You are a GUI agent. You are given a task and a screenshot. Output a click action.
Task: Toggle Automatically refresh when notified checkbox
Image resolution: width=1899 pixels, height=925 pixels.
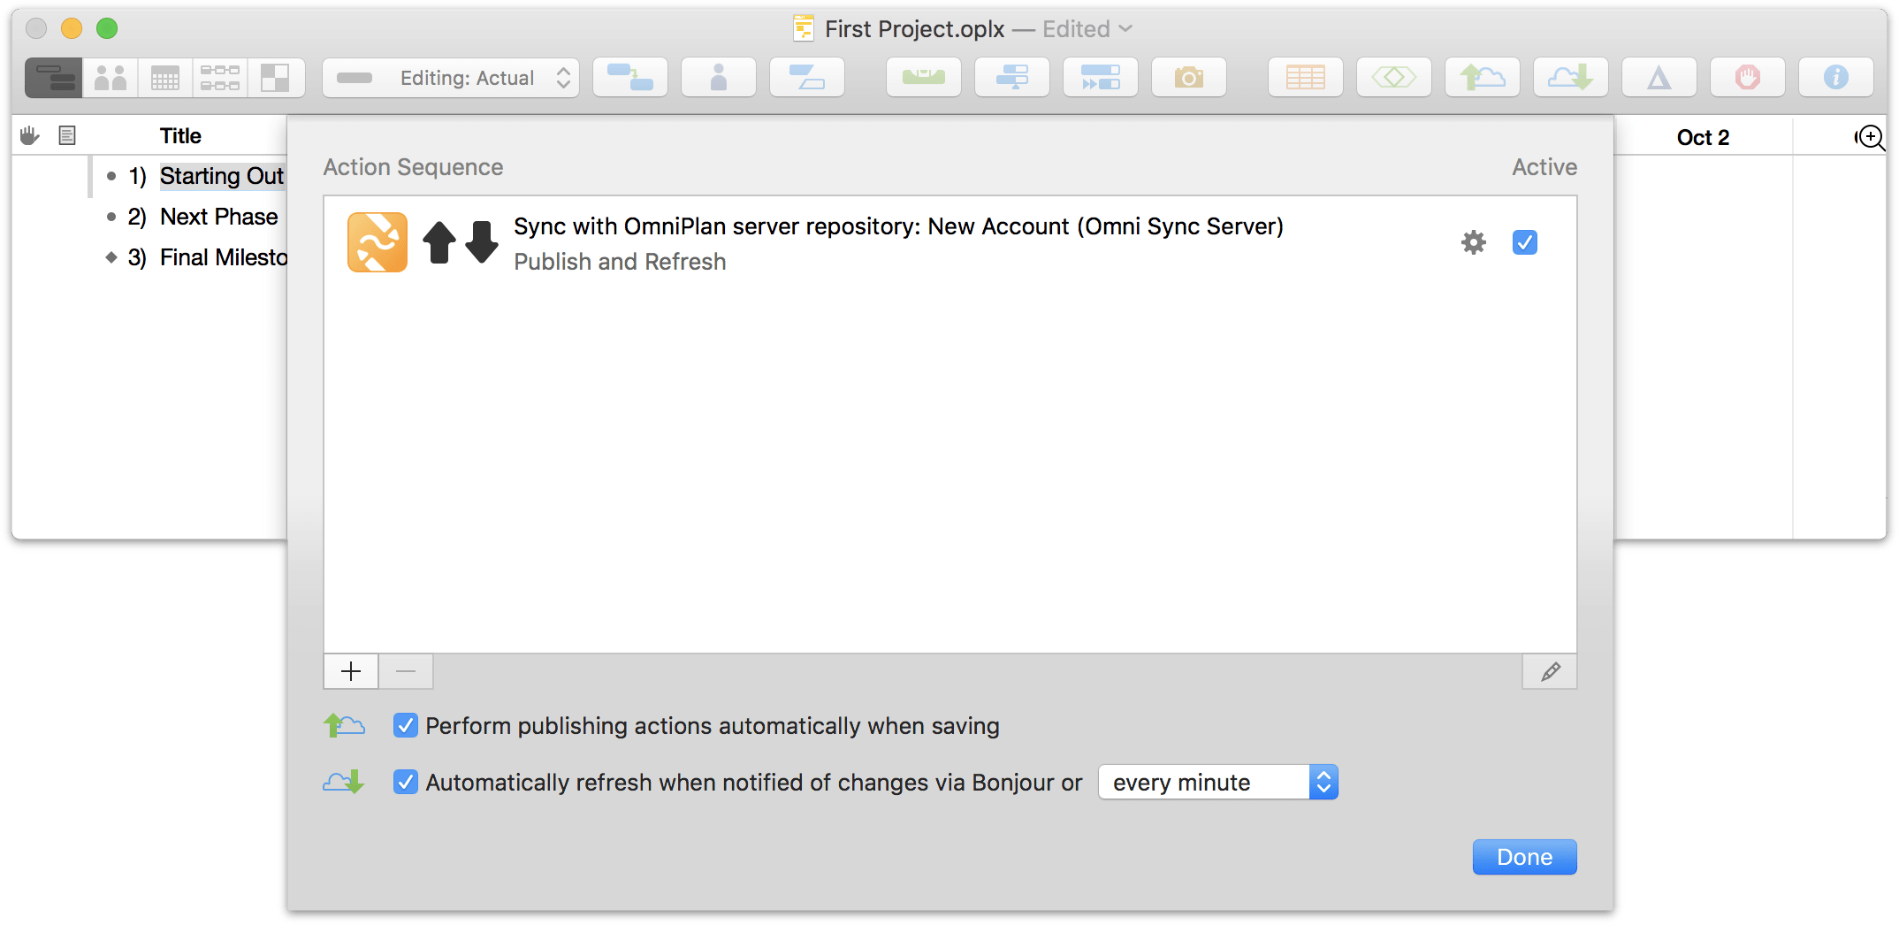coord(405,783)
